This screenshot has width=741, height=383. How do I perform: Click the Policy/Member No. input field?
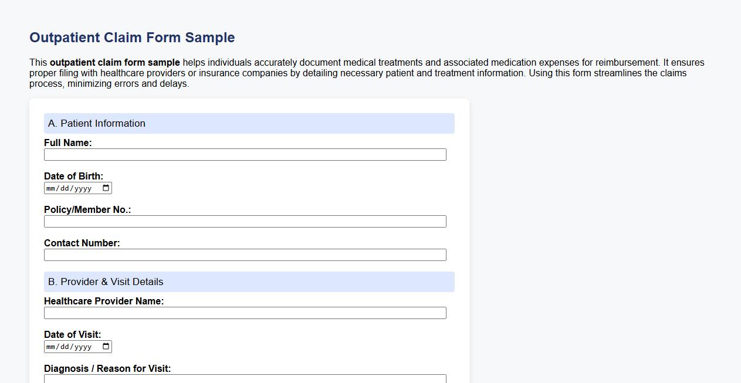click(245, 221)
